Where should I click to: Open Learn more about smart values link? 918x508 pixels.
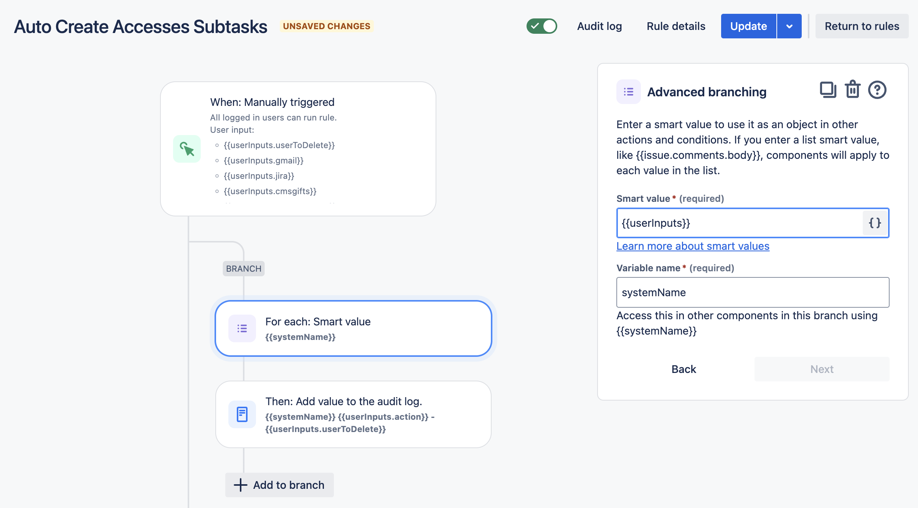point(693,246)
